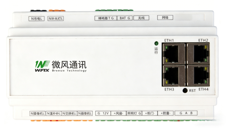Select the ETH2 Ethernet port
This screenshot has width=227, height=128.
[x=198, y=54]
